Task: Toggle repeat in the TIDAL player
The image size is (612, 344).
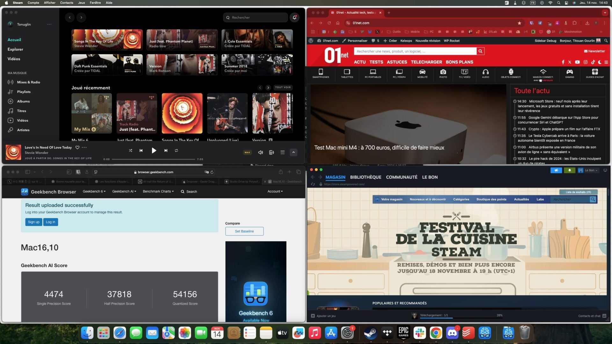Action: pos(176,151)
